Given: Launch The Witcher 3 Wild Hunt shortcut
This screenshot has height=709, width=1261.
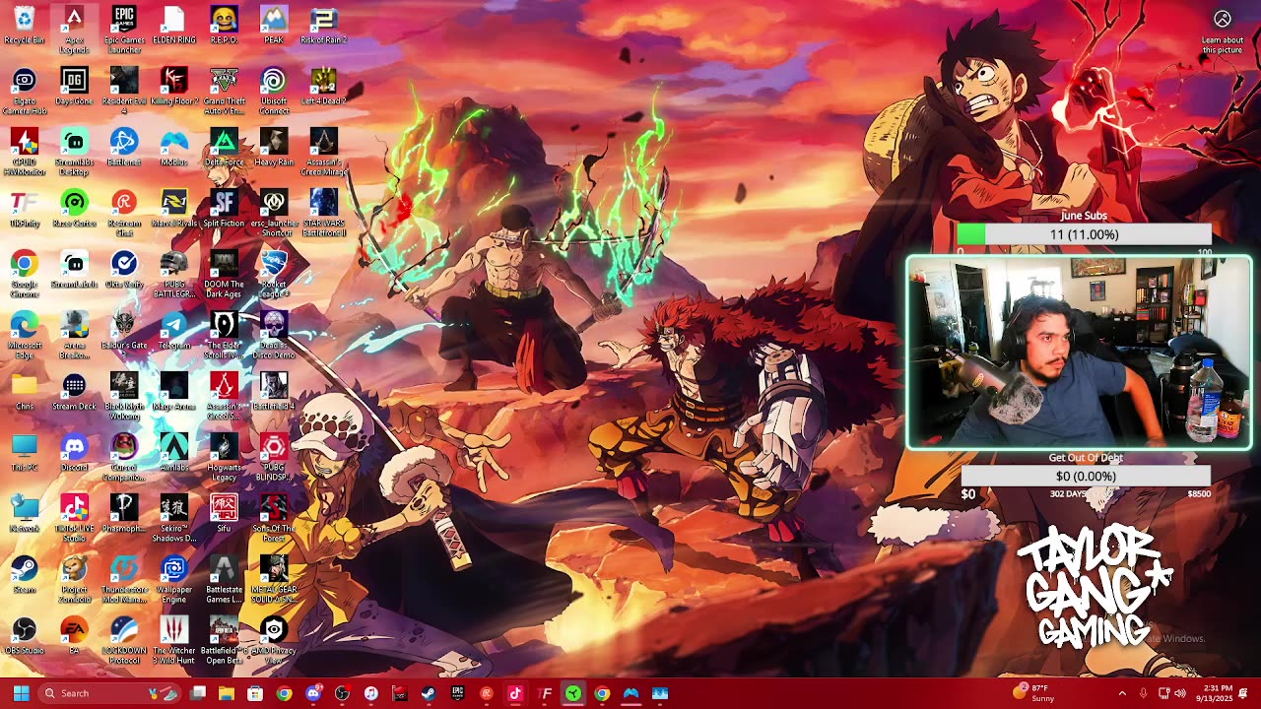Looking at the screenshot, I should click(174, 640).
